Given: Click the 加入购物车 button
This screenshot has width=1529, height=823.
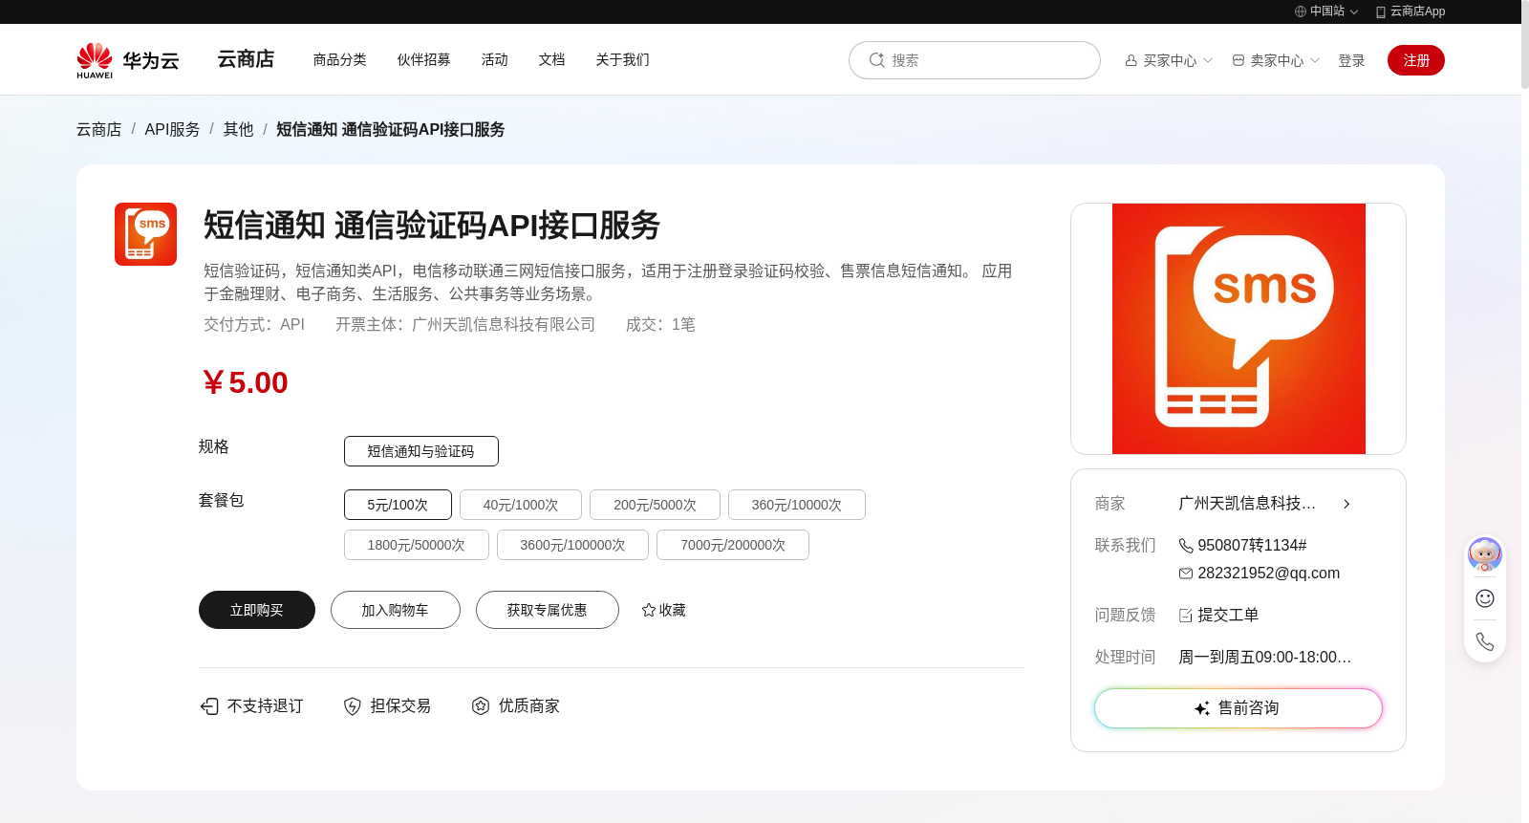Looking at the screenshot, I should (x=396, y=610).
